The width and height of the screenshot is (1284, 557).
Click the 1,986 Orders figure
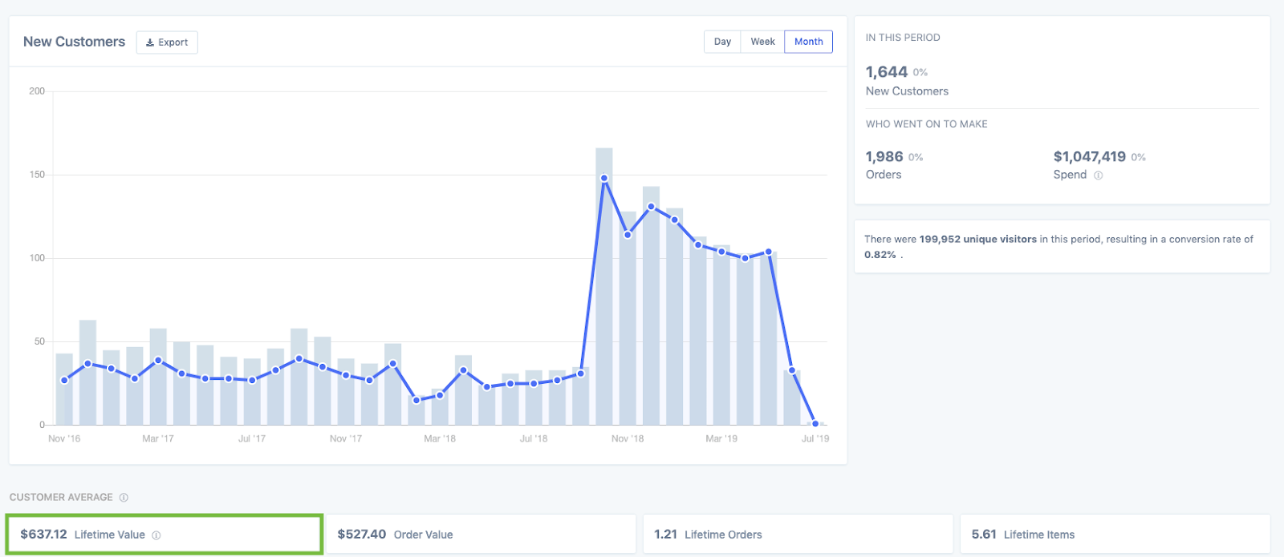pos(884,157)
